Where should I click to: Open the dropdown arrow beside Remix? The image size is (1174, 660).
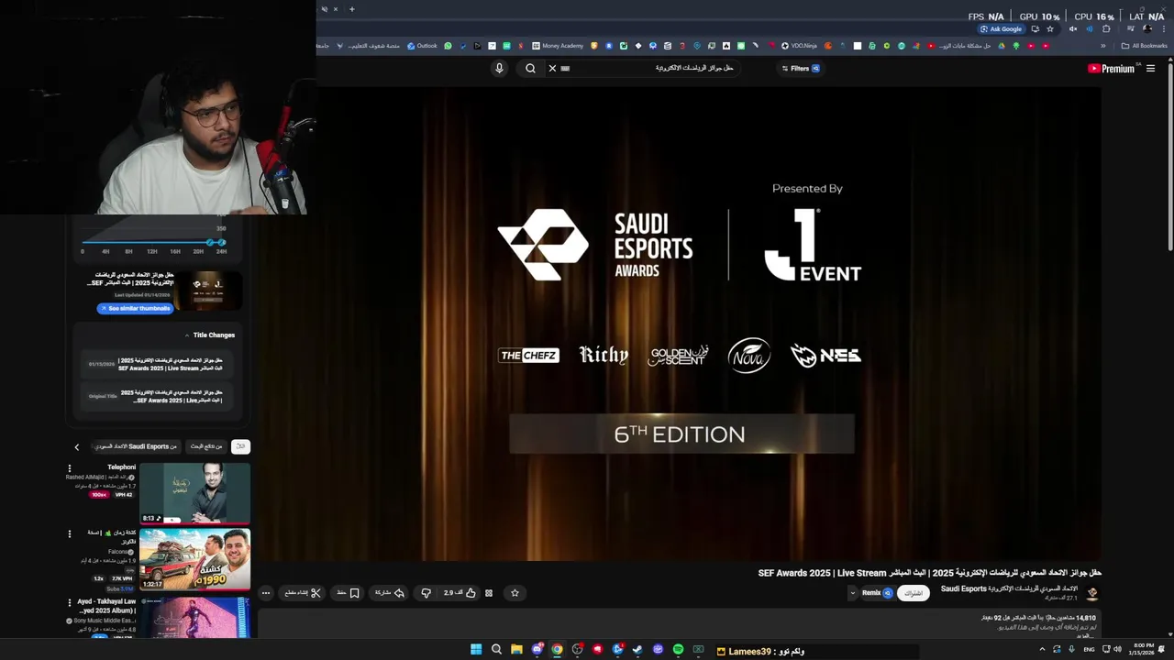852,593
